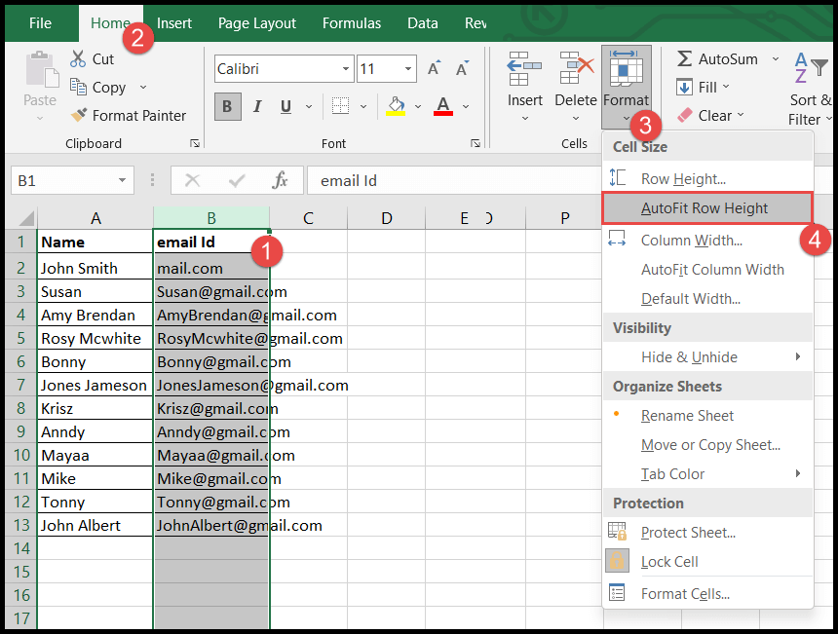Click the formula bar confirm checkmark
The height and width of the screenshot is (634, 838).
(236, 181)
